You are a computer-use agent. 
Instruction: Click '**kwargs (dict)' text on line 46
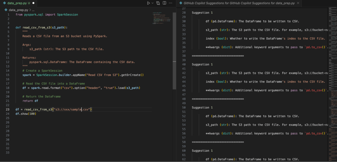click(x=218, y=90)
